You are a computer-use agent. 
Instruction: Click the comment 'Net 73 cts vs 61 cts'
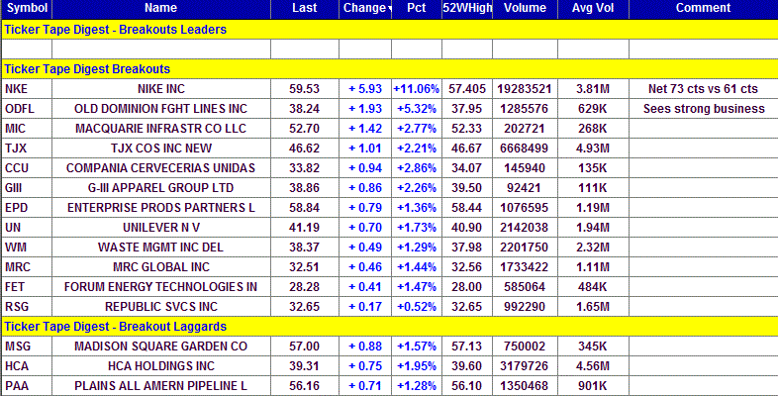click(x=703, y=89)
